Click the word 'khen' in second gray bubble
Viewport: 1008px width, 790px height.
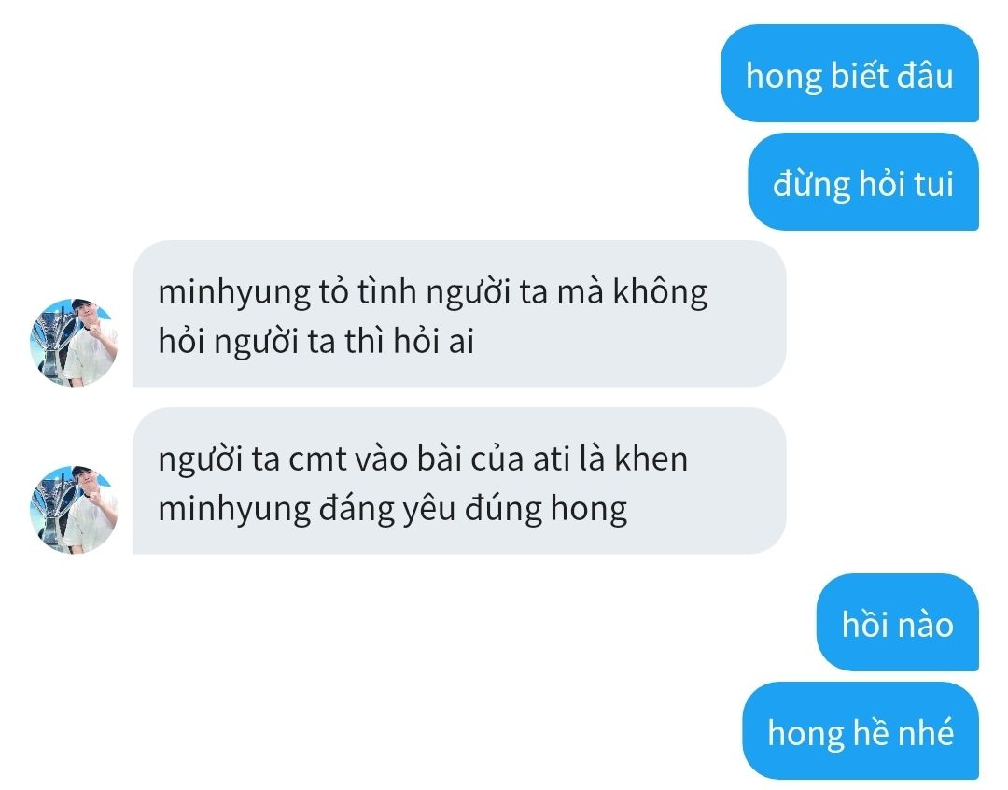(x=651, y=458)
